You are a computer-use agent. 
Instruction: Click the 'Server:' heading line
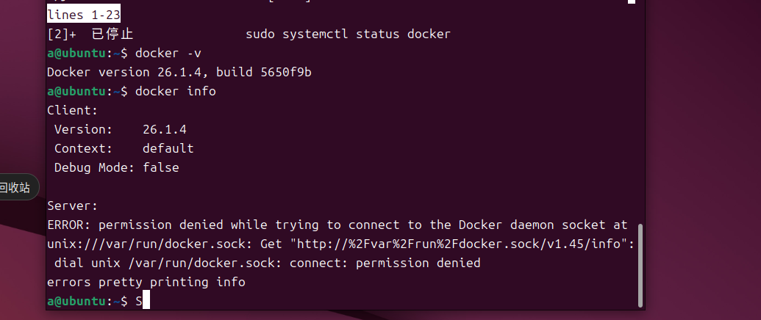click(x=72, y=206)
